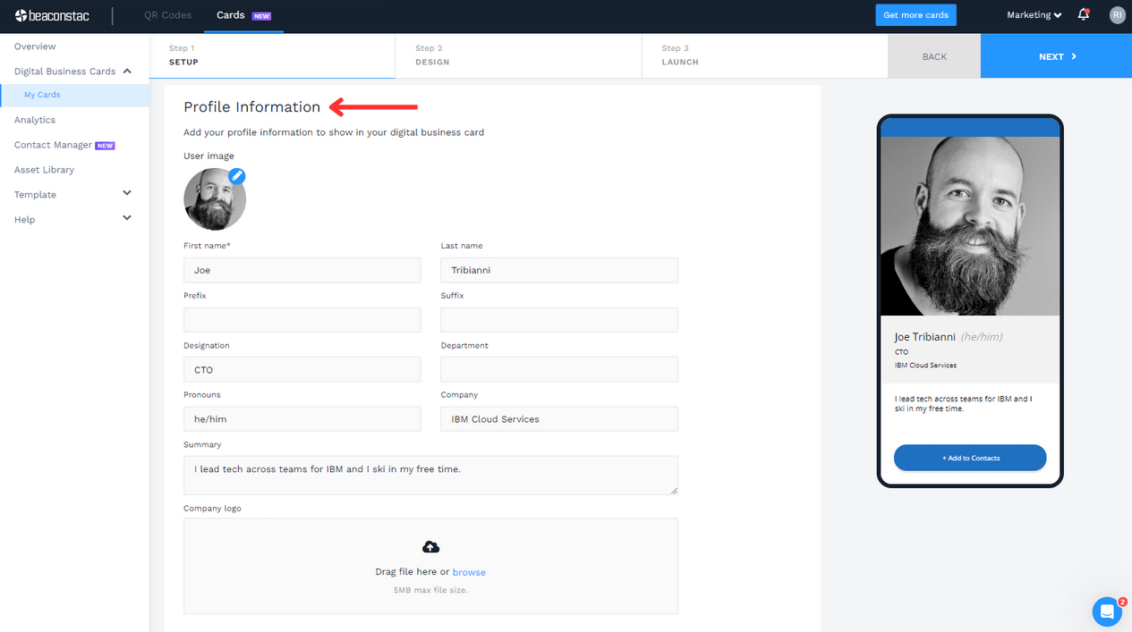Open the Intercom chat bubble
1132x632 pixels.
coord(1107,611)
